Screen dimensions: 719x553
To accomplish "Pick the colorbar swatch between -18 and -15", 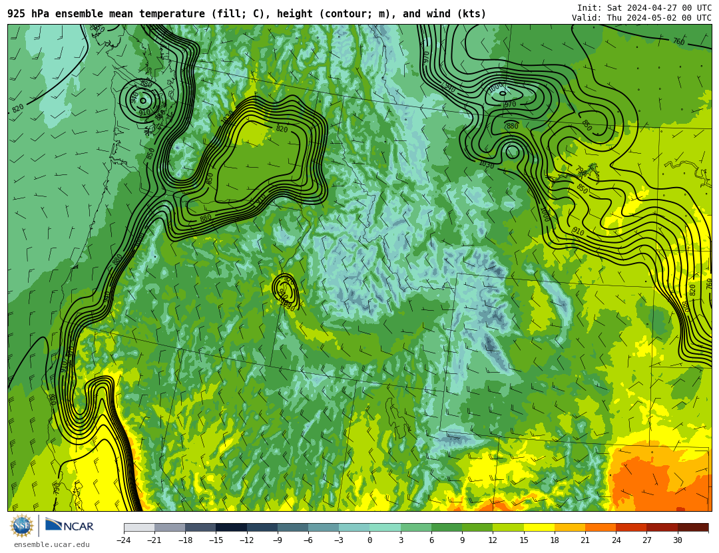I will coord(201,527).
